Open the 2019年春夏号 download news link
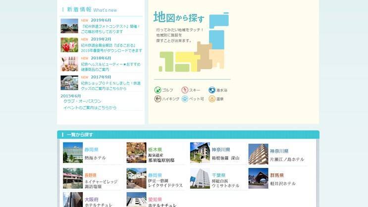Image resolution: width=368 pixels, height=207 pixels. pyautogui.click(x=111, y=48)
